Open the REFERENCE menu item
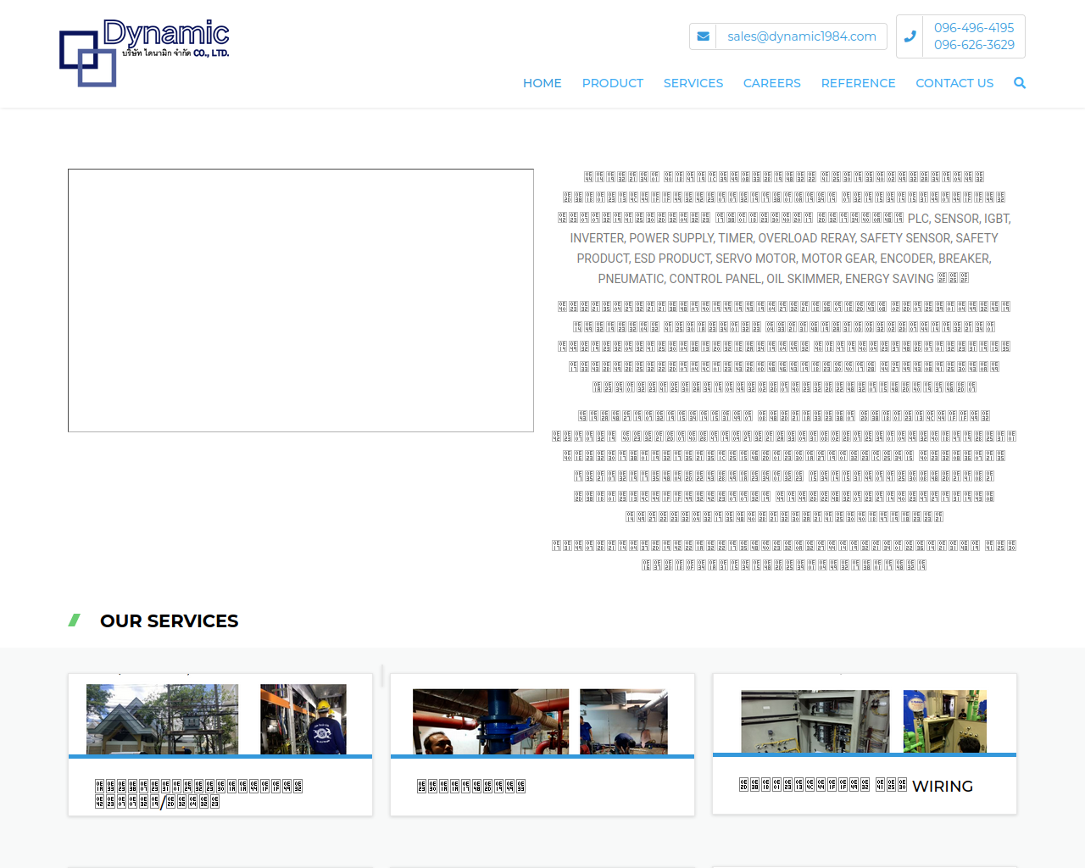The image size is (1085, 868). pyautogui.click(x=858, y=83)
